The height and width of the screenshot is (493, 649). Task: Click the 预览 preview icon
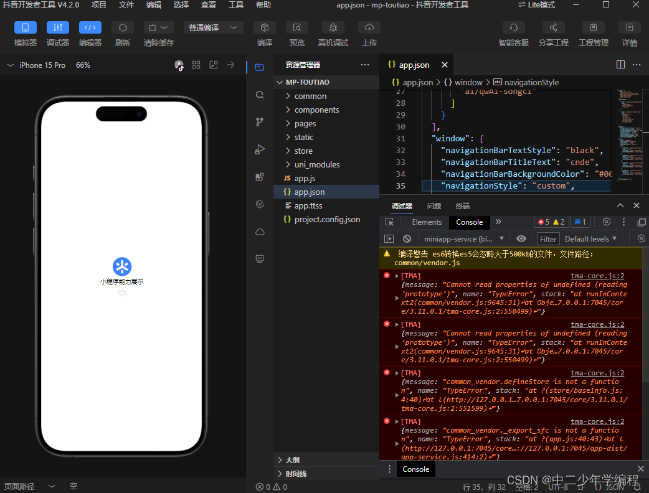[297, 28]
